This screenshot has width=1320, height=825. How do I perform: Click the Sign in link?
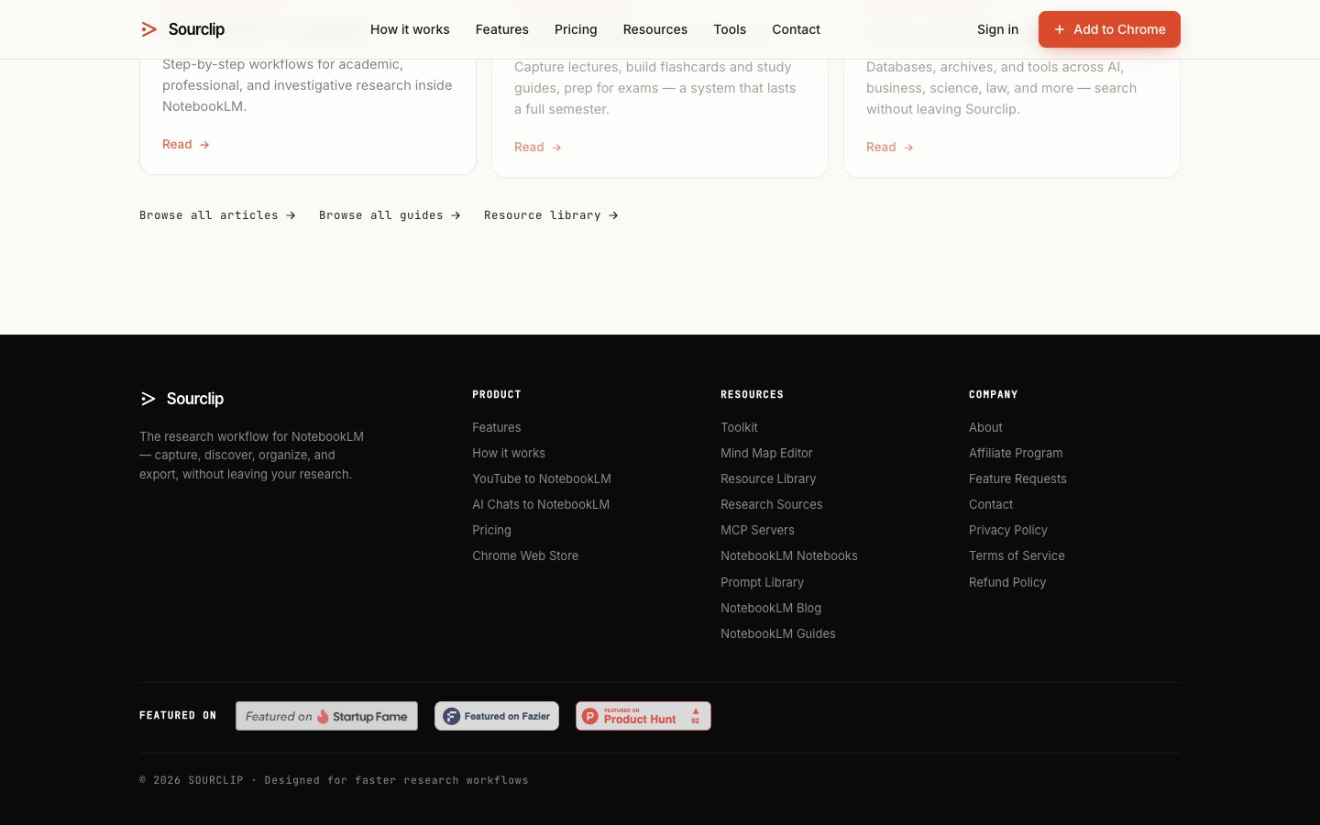(x=997, y=29)
